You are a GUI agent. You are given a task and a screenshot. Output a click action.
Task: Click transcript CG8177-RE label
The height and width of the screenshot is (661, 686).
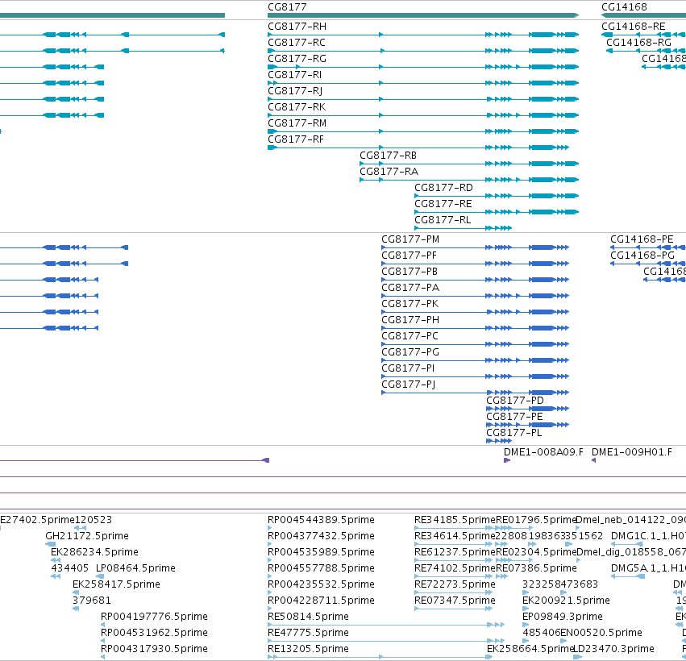click(443, 204)
